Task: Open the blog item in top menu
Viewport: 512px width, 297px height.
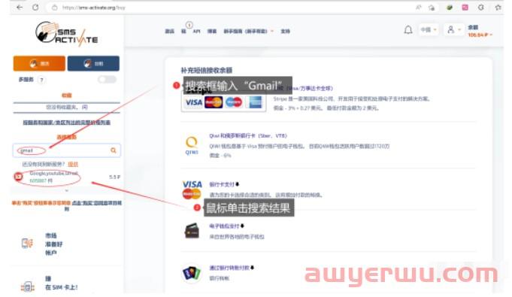Action: pos(212,31)
